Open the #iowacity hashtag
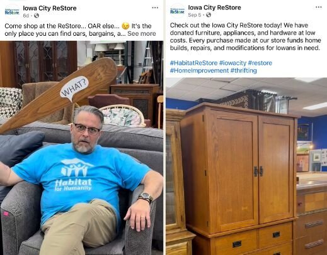 (232, 63)
